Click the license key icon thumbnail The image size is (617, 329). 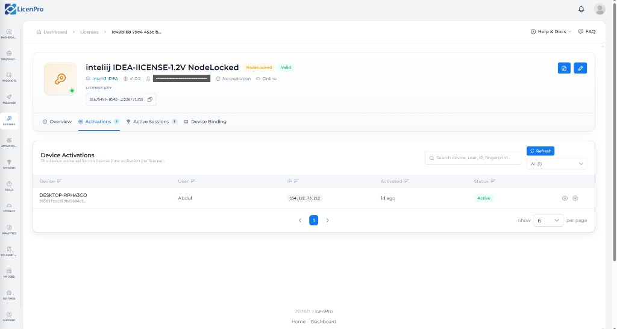coord(60,79)
